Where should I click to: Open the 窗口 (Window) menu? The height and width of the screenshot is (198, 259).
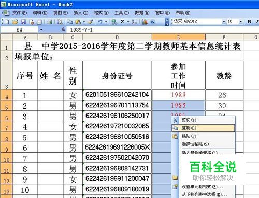(x=163, y=13)
